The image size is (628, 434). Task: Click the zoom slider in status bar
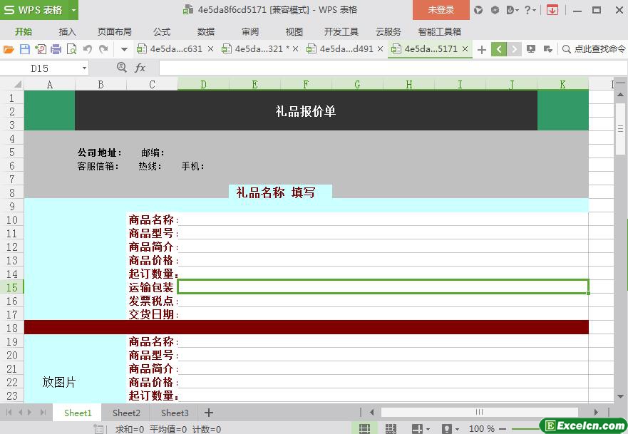tap(520, 429)
